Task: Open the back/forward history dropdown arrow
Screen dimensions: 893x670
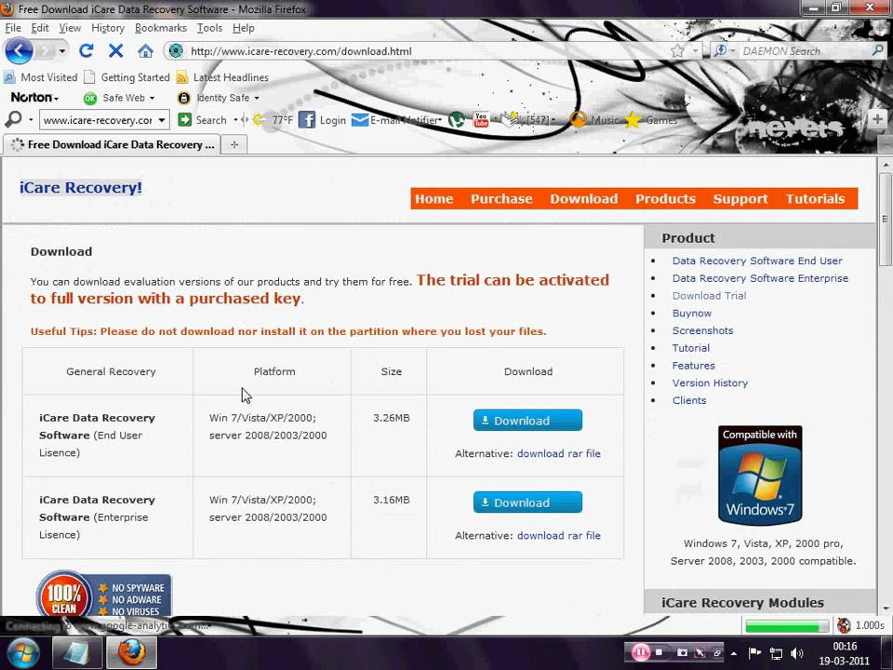Action: click(61, 51)
